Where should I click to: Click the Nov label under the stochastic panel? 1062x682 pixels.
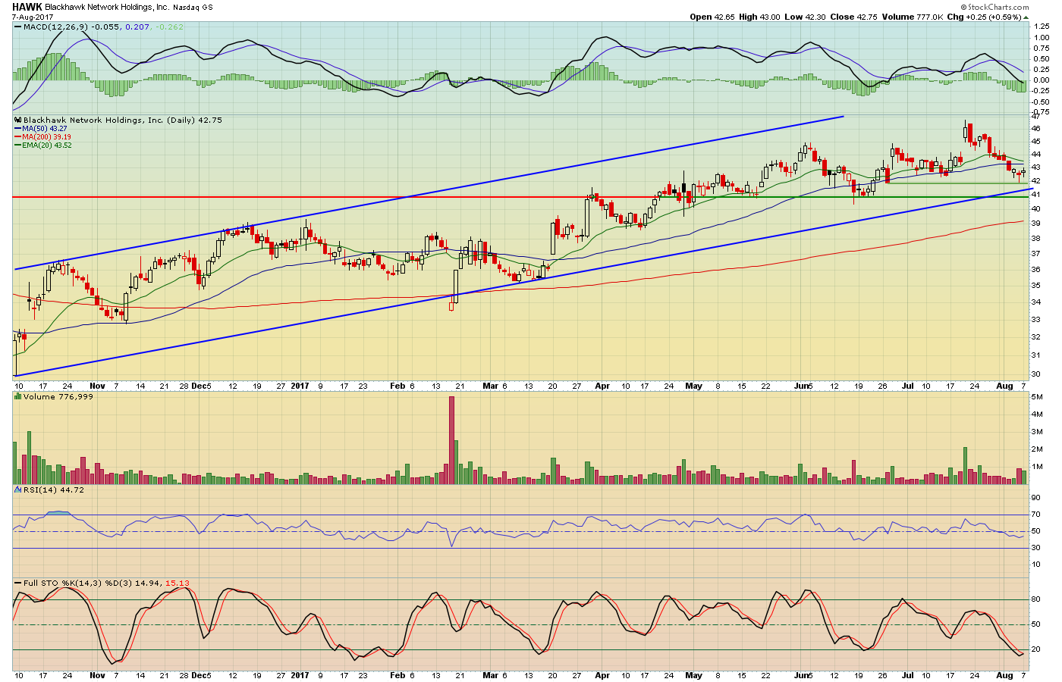(97, 674)
